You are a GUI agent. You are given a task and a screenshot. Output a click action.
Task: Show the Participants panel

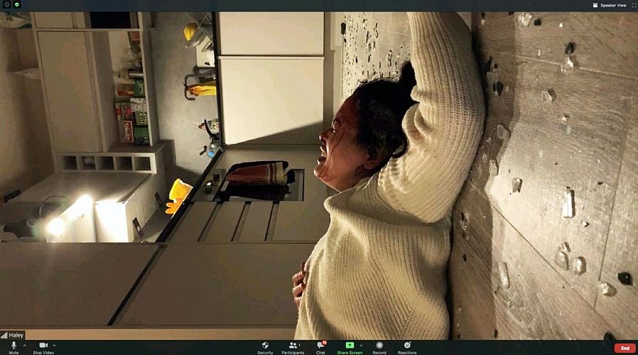tap(293, 345)
